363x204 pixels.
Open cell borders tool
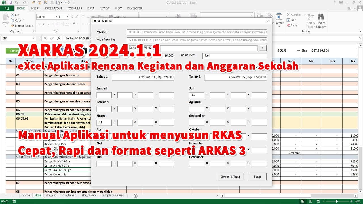57,24
